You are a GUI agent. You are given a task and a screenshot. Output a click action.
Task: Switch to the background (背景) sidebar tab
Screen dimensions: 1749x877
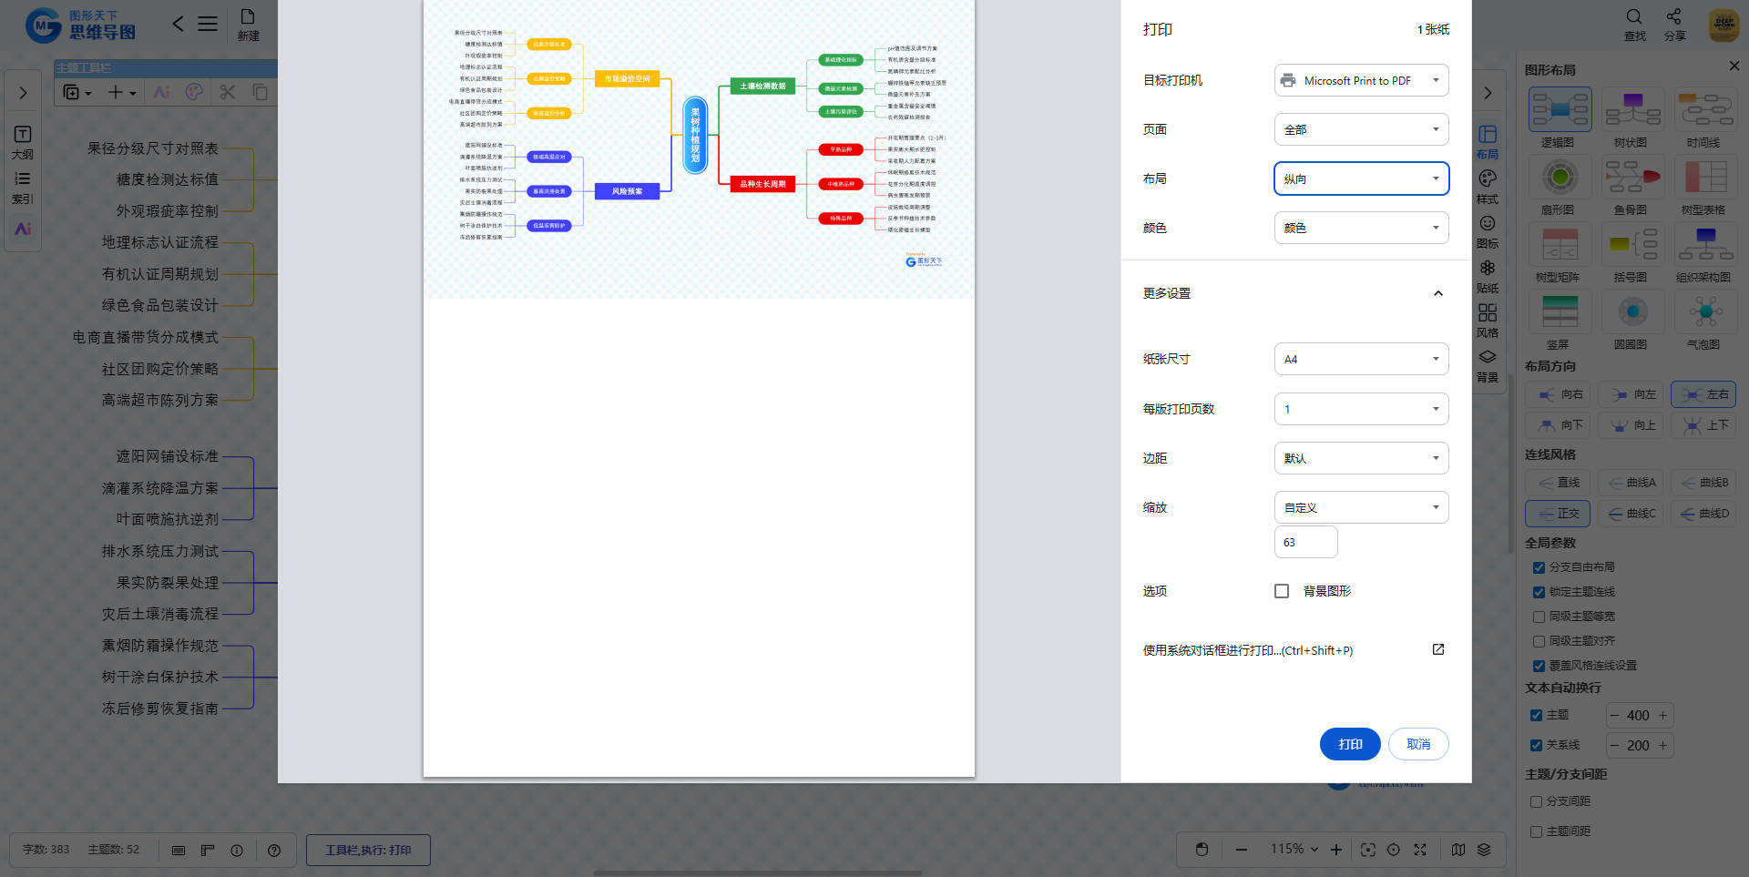[1487, 357]
